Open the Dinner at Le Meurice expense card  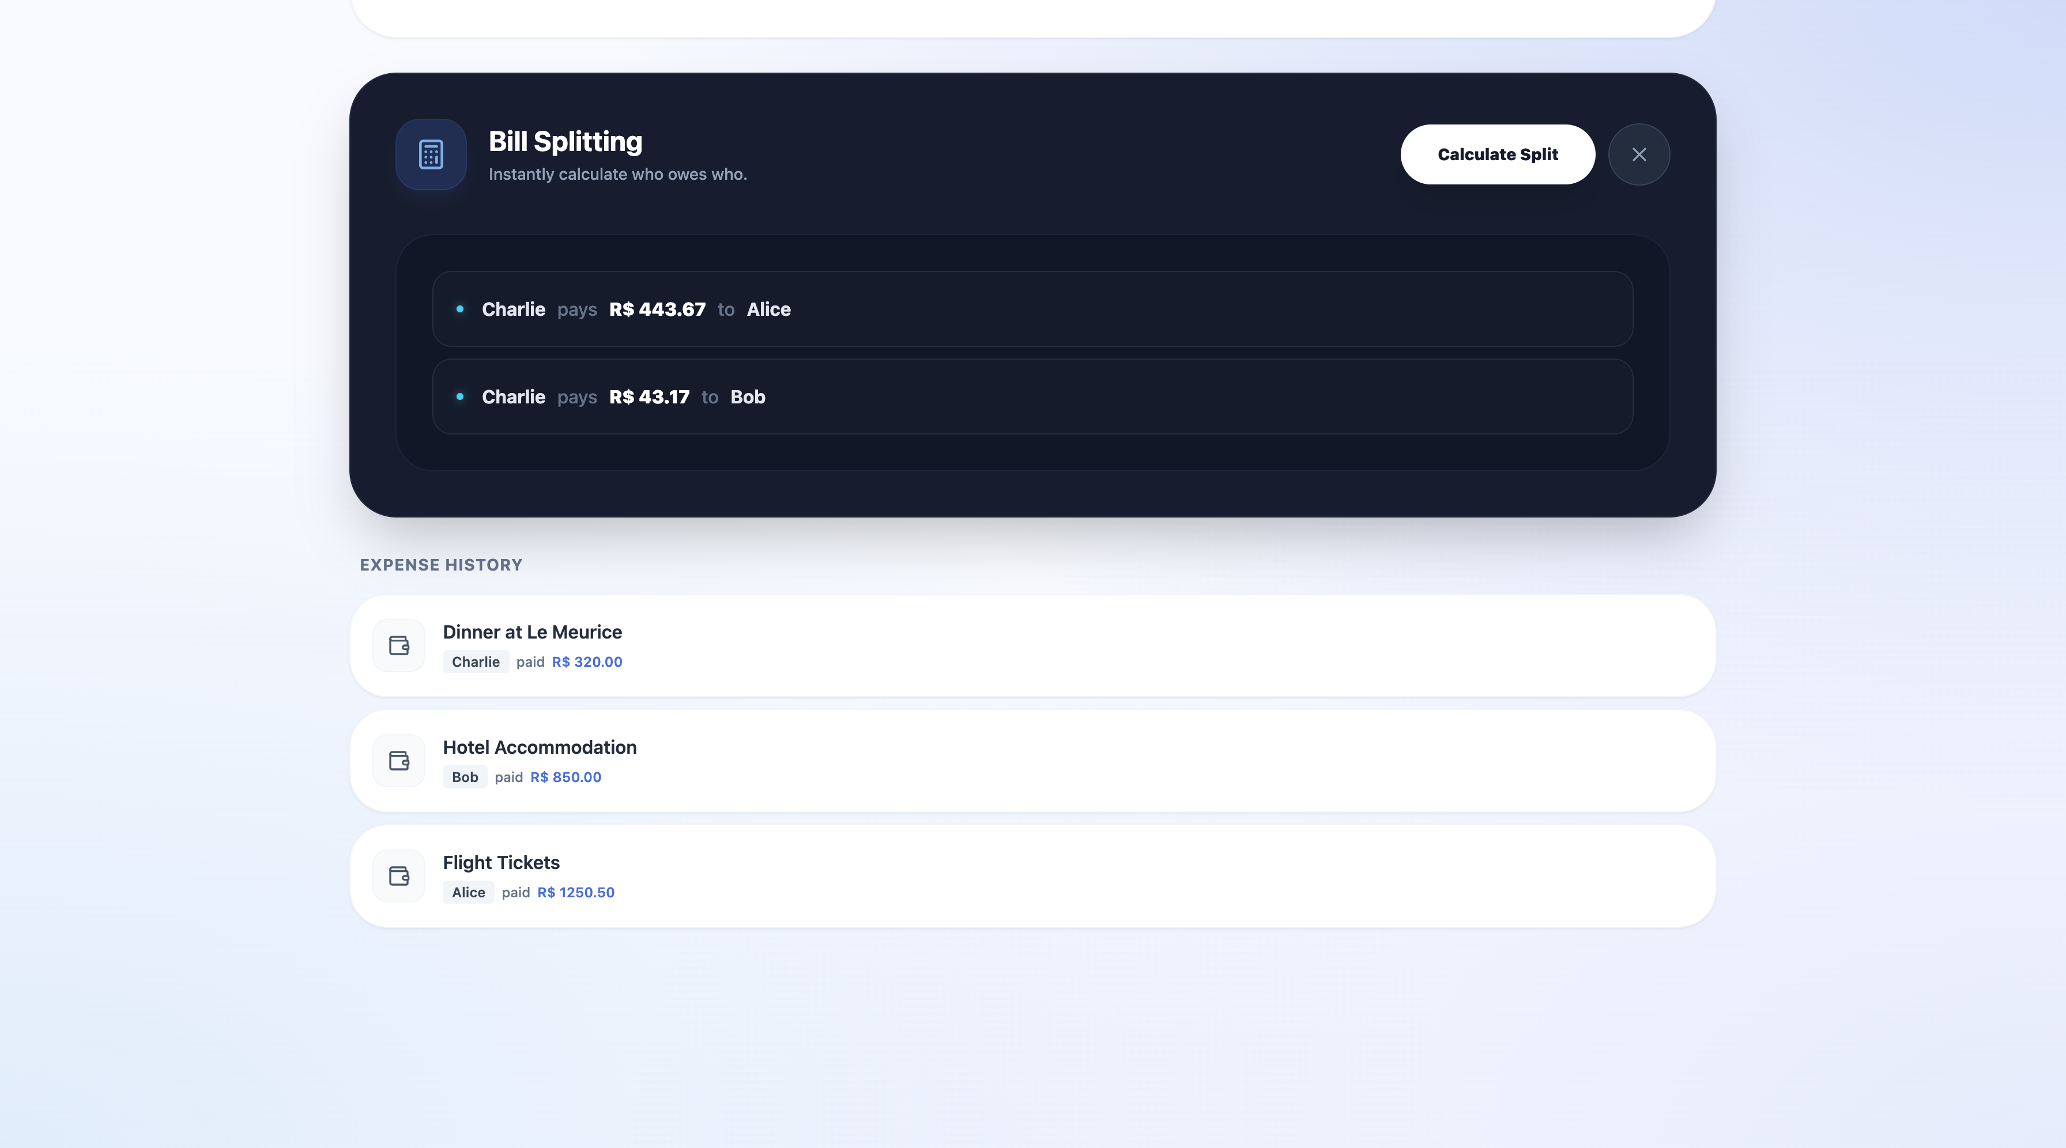point(1033,645)
